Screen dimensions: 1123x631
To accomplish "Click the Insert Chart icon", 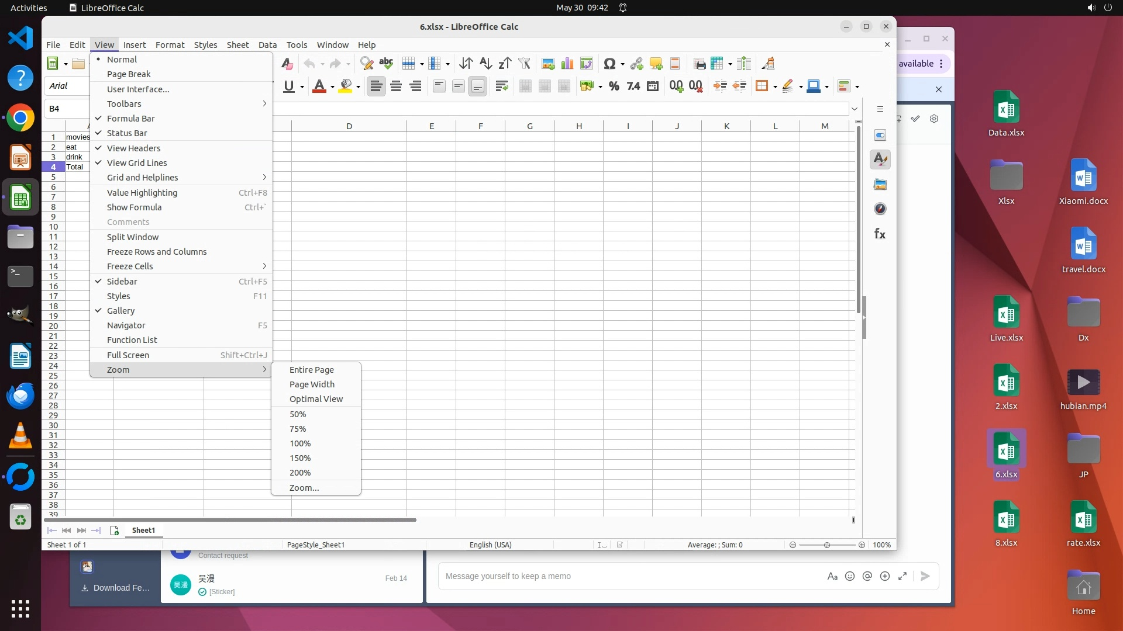I will point(567,64).
